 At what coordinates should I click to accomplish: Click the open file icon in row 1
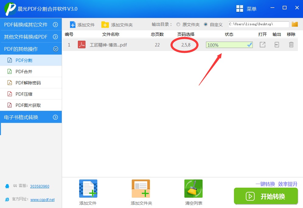point(263,45)
